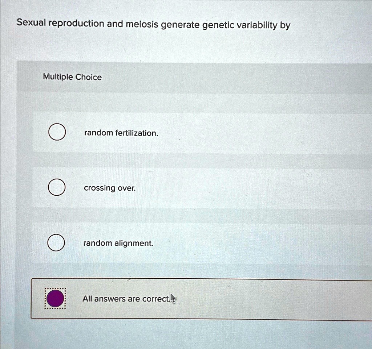Screen dimensions: 372x349
Task: Click the answer text 'random fertilization.'
Action: (x=121, y=133)
